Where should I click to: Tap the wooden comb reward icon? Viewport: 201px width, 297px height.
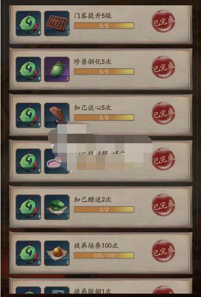(57, 115)
